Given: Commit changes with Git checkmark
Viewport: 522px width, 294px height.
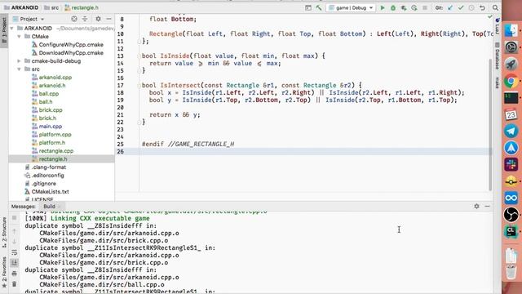Looking at the screenshot, I should pyautogui.click(x=461, y=7).
